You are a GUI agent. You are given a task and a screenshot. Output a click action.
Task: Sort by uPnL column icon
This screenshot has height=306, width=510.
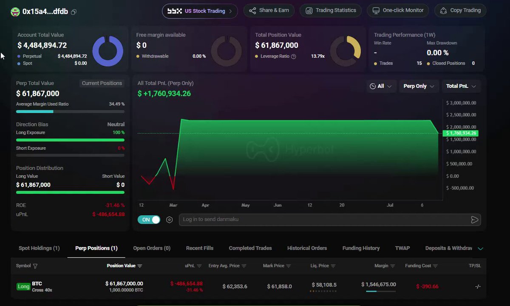[x=199, y=266]
